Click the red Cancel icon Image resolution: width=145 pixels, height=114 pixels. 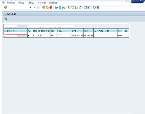51,8
